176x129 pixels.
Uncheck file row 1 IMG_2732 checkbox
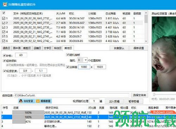(4, 18)
